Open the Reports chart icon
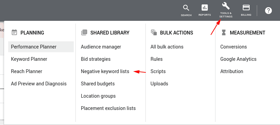 click(205, 8)
